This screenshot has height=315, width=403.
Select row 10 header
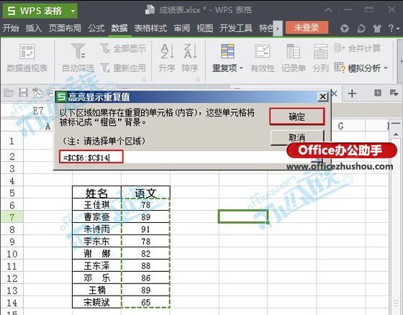12,254
